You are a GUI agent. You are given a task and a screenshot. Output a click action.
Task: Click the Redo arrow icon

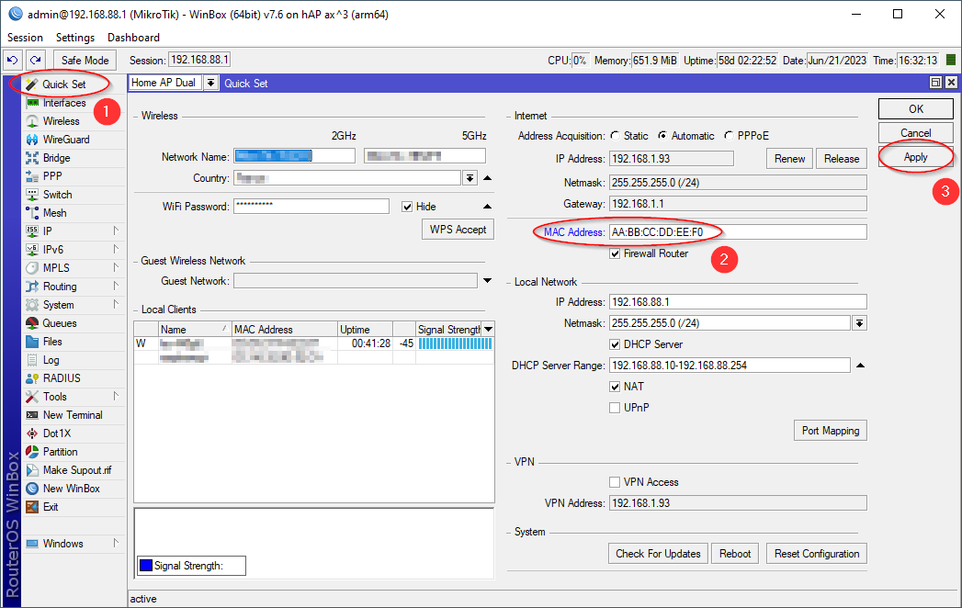[x=36, y=60]
